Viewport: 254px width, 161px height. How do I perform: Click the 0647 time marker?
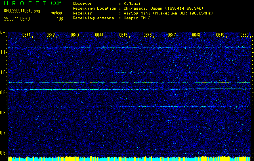(x=172, y=35)
